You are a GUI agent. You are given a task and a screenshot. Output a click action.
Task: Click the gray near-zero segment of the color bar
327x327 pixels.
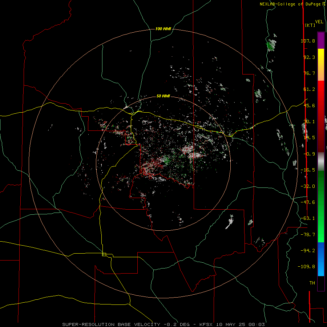click(x=321, y=162)
